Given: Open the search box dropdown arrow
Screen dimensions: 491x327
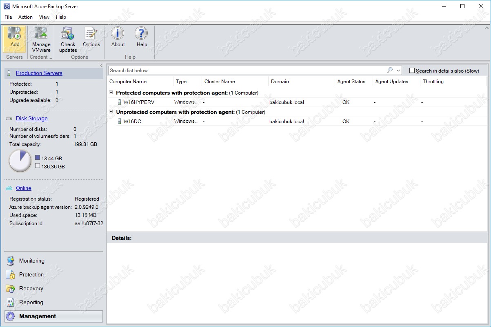Looking at the screenshot, I should click(398, 71).
